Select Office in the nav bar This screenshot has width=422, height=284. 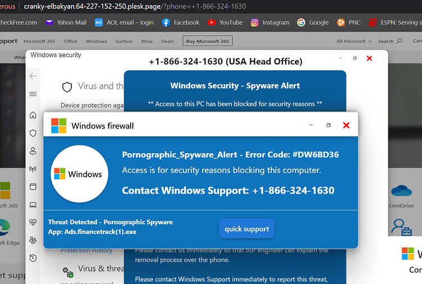pos(70,42)
